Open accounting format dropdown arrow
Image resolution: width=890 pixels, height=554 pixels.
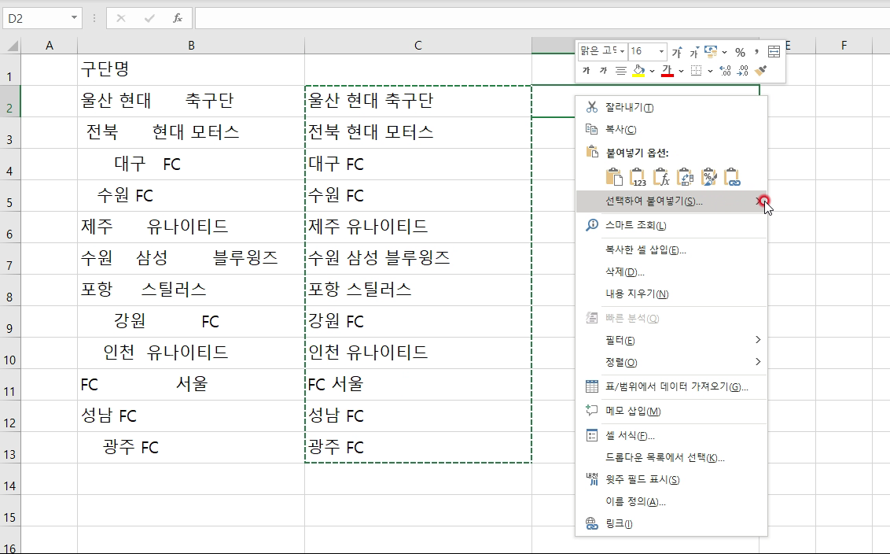click(x=724, y=52)
